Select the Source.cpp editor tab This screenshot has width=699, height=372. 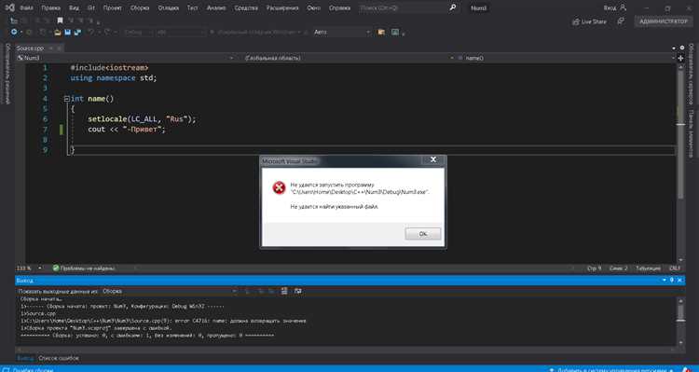pyautogui.click(x=31, y=48)
